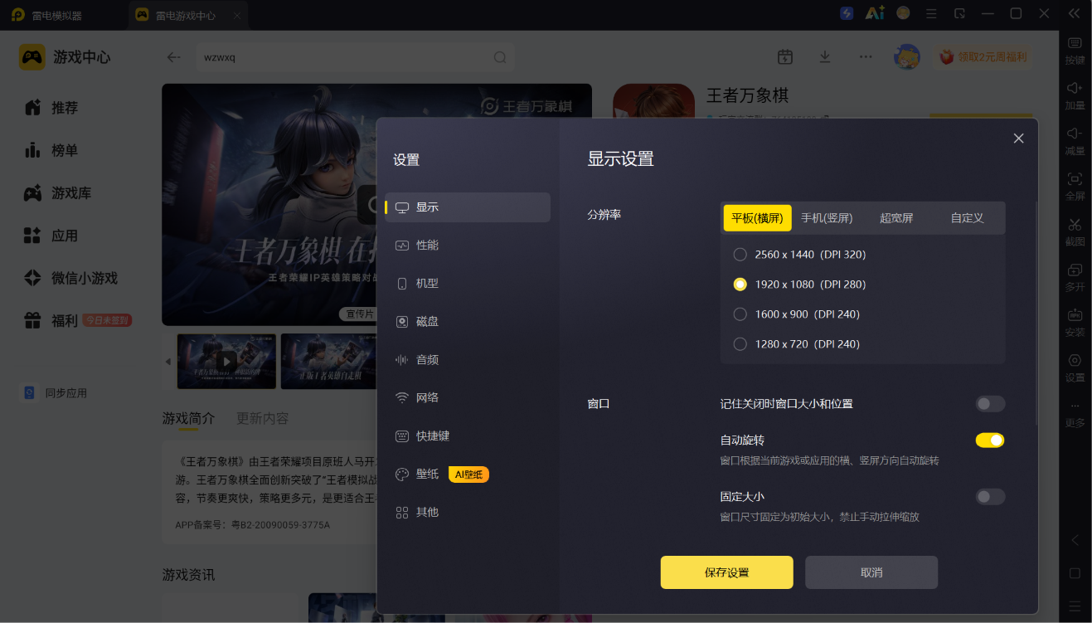
Task: Open 更多 more tools in sidebar
Action: pos(1075,414)
